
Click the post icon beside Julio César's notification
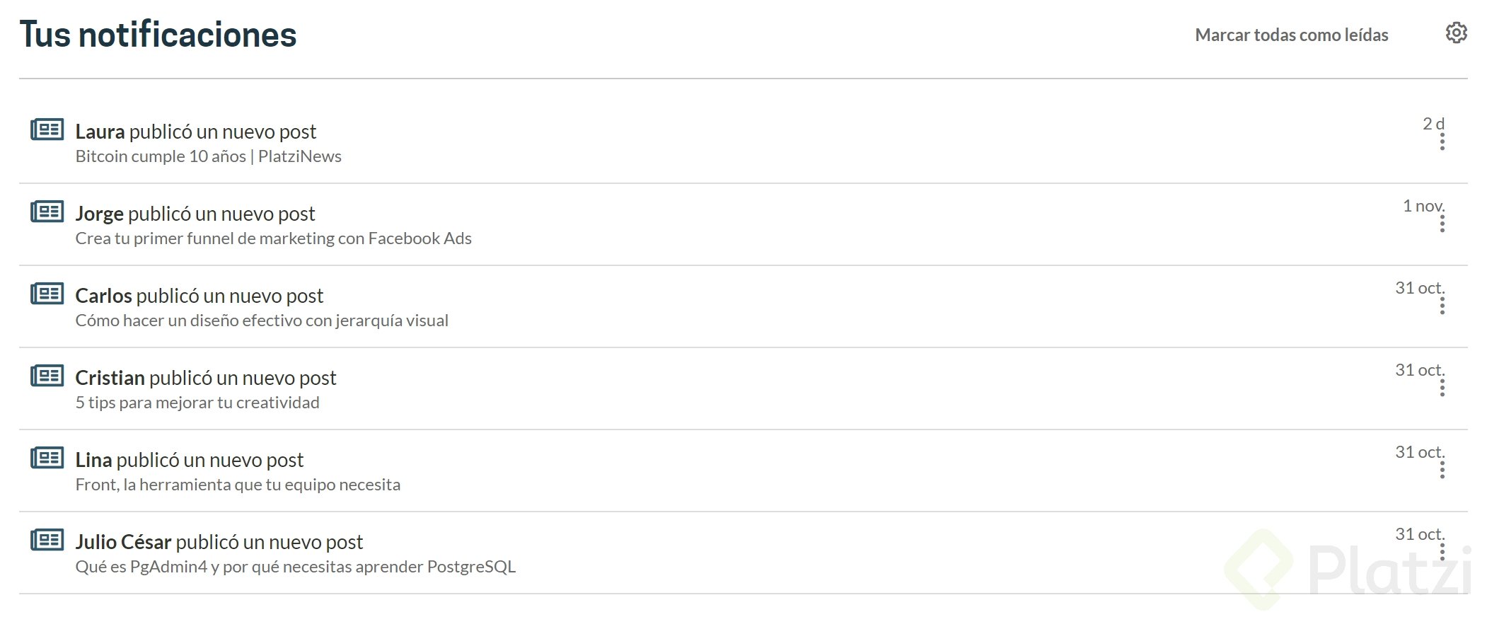pyautogui.click(x=47, y=541)
